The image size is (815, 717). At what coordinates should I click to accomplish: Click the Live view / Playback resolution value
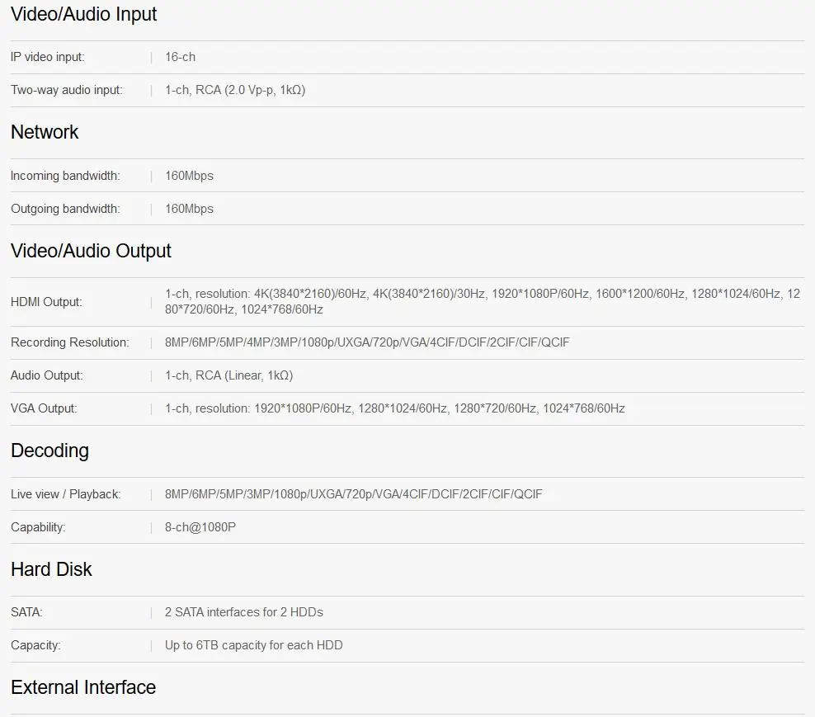point(353,494)
